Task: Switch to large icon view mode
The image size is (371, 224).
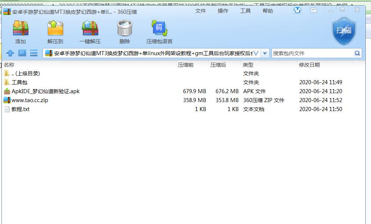Action: click(22, 53)
